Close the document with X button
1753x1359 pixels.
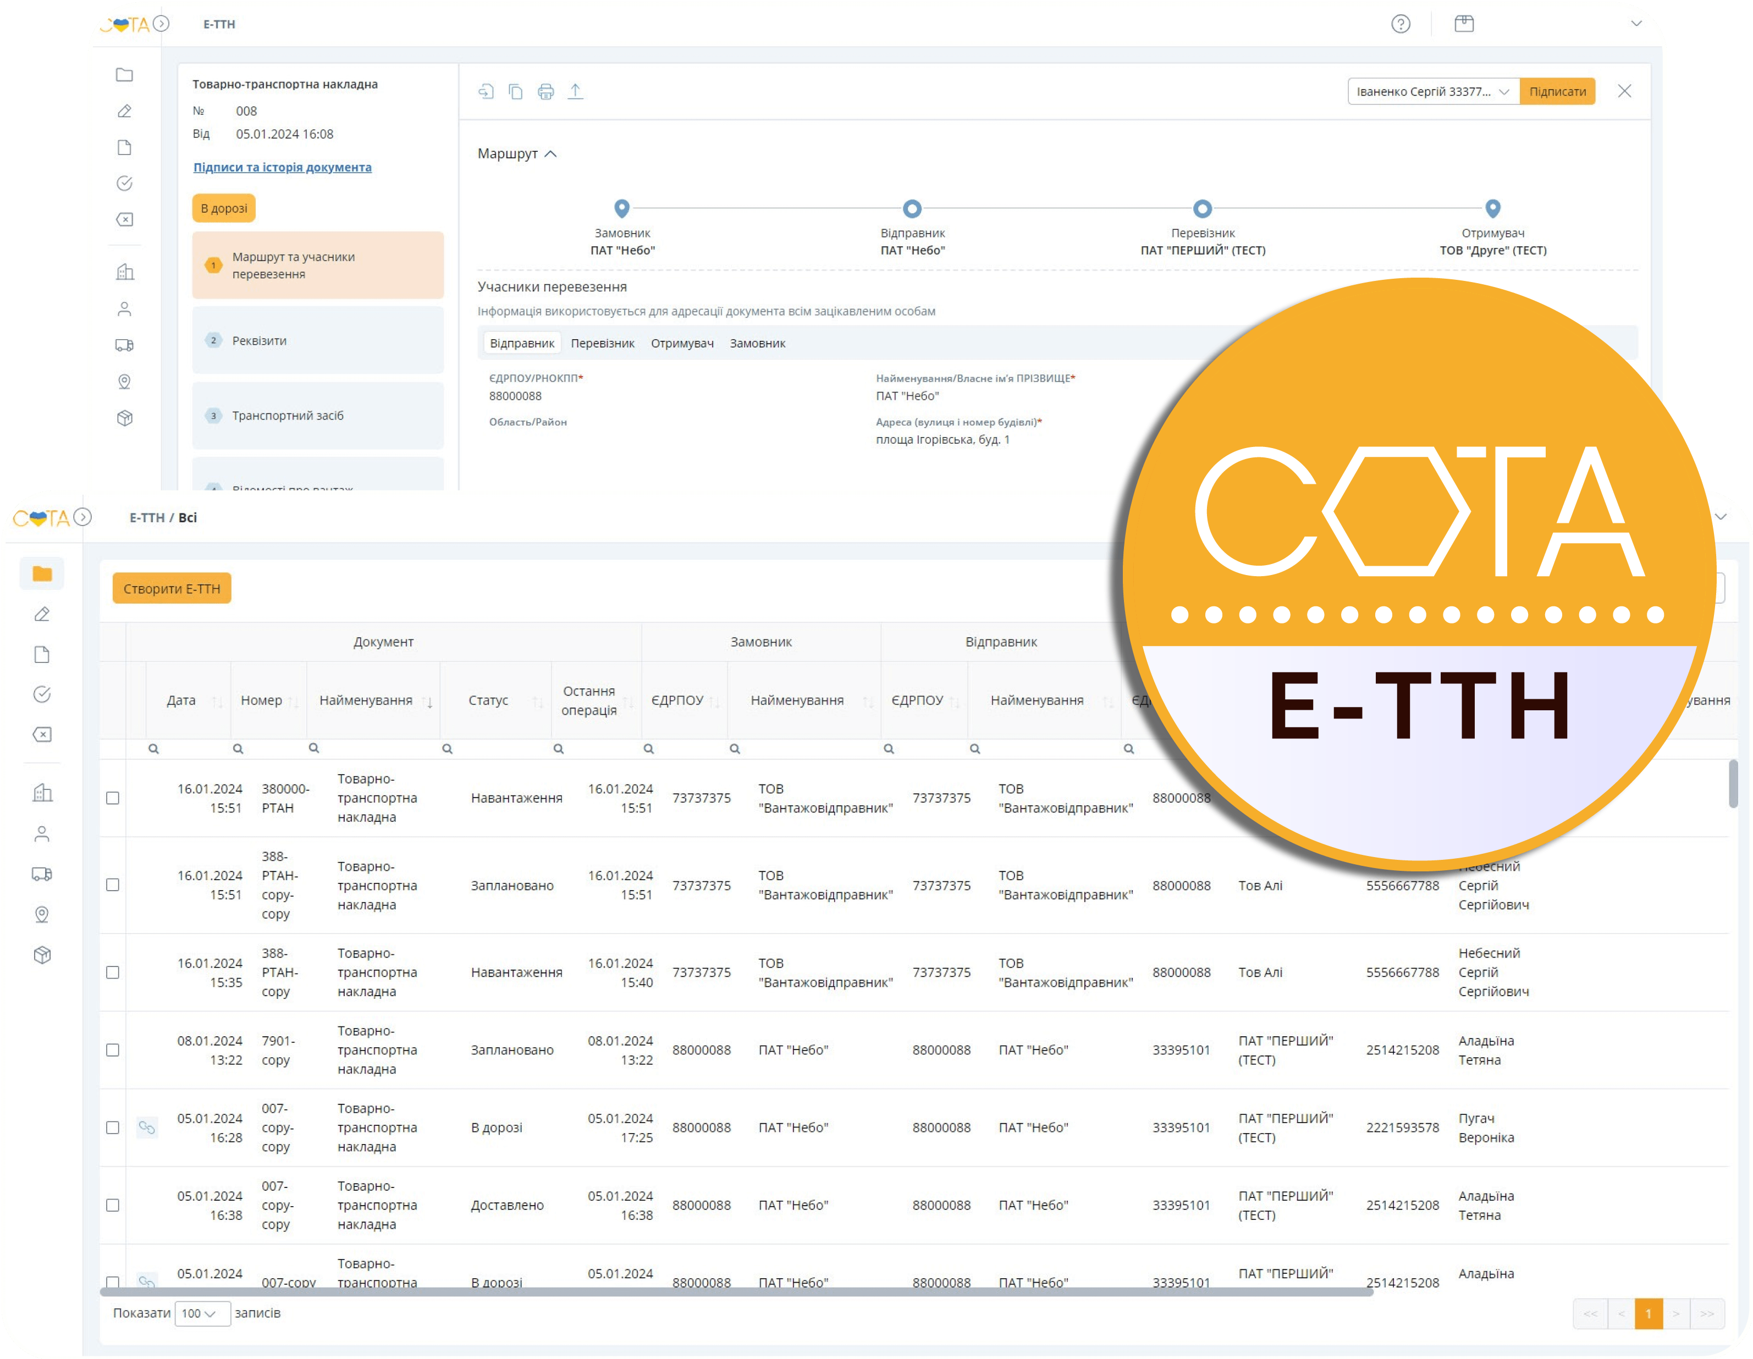tap(1624, 91)
